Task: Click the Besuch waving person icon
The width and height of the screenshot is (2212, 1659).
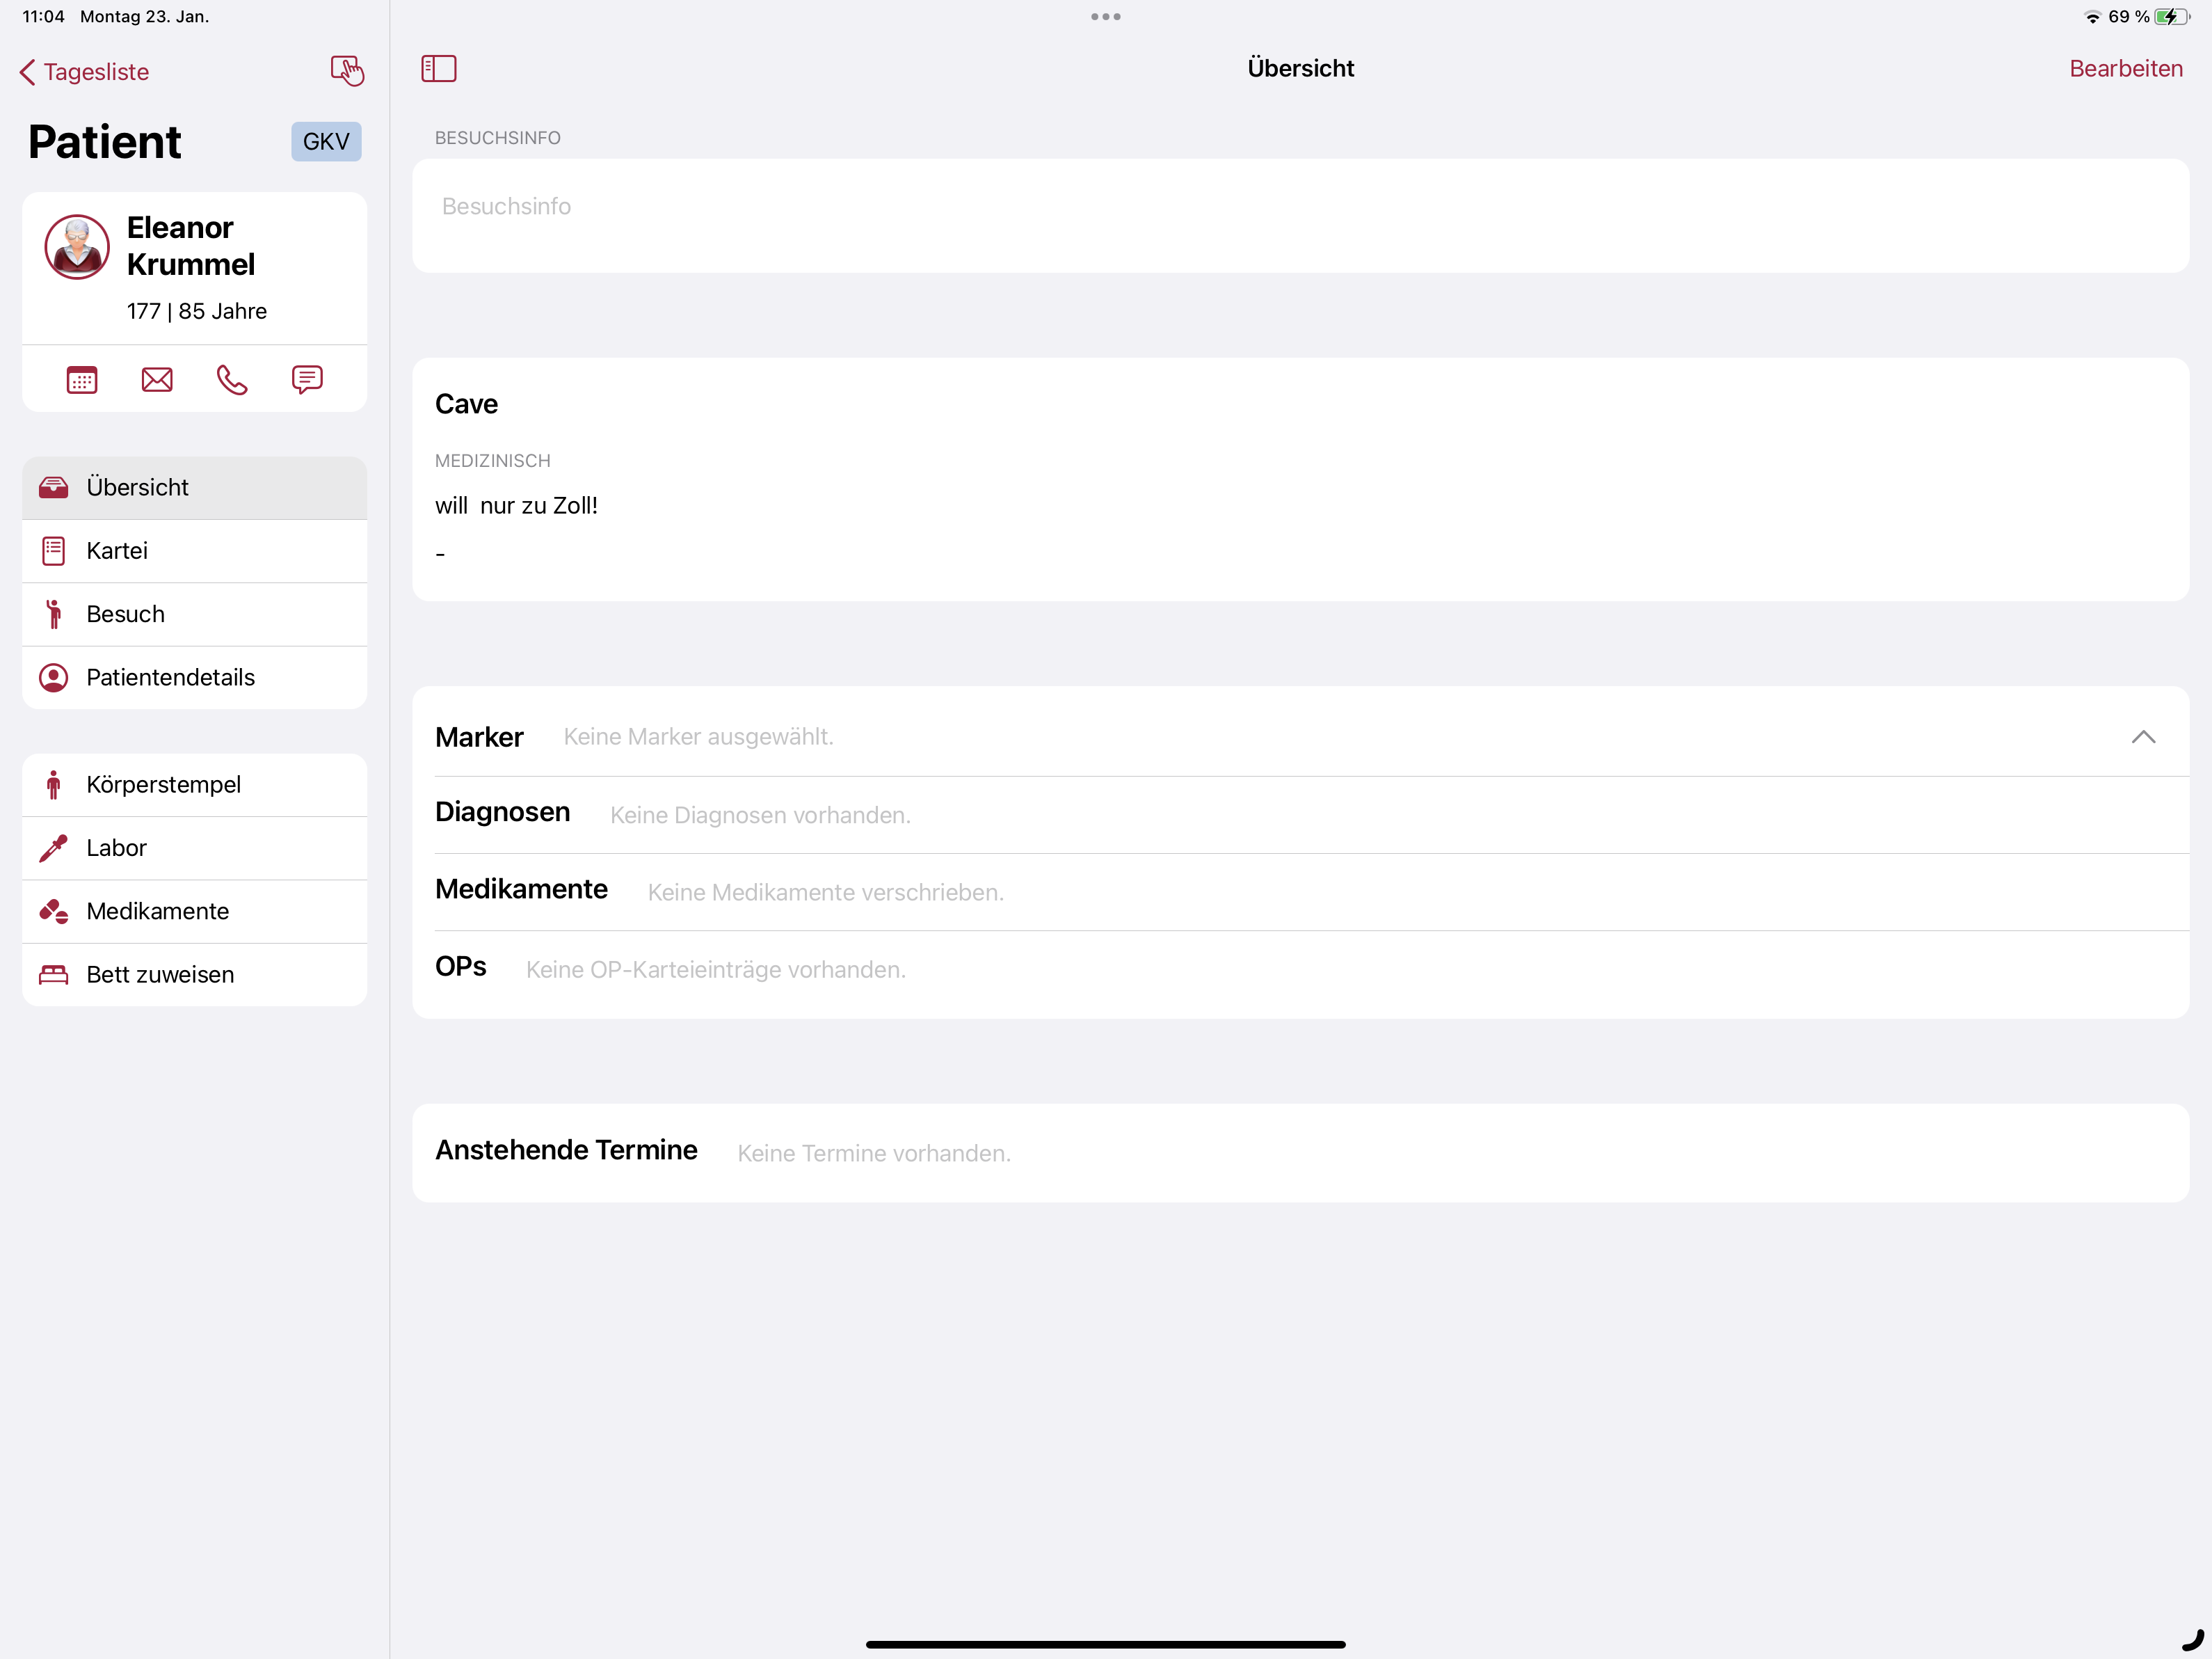Action: point(54,614)
